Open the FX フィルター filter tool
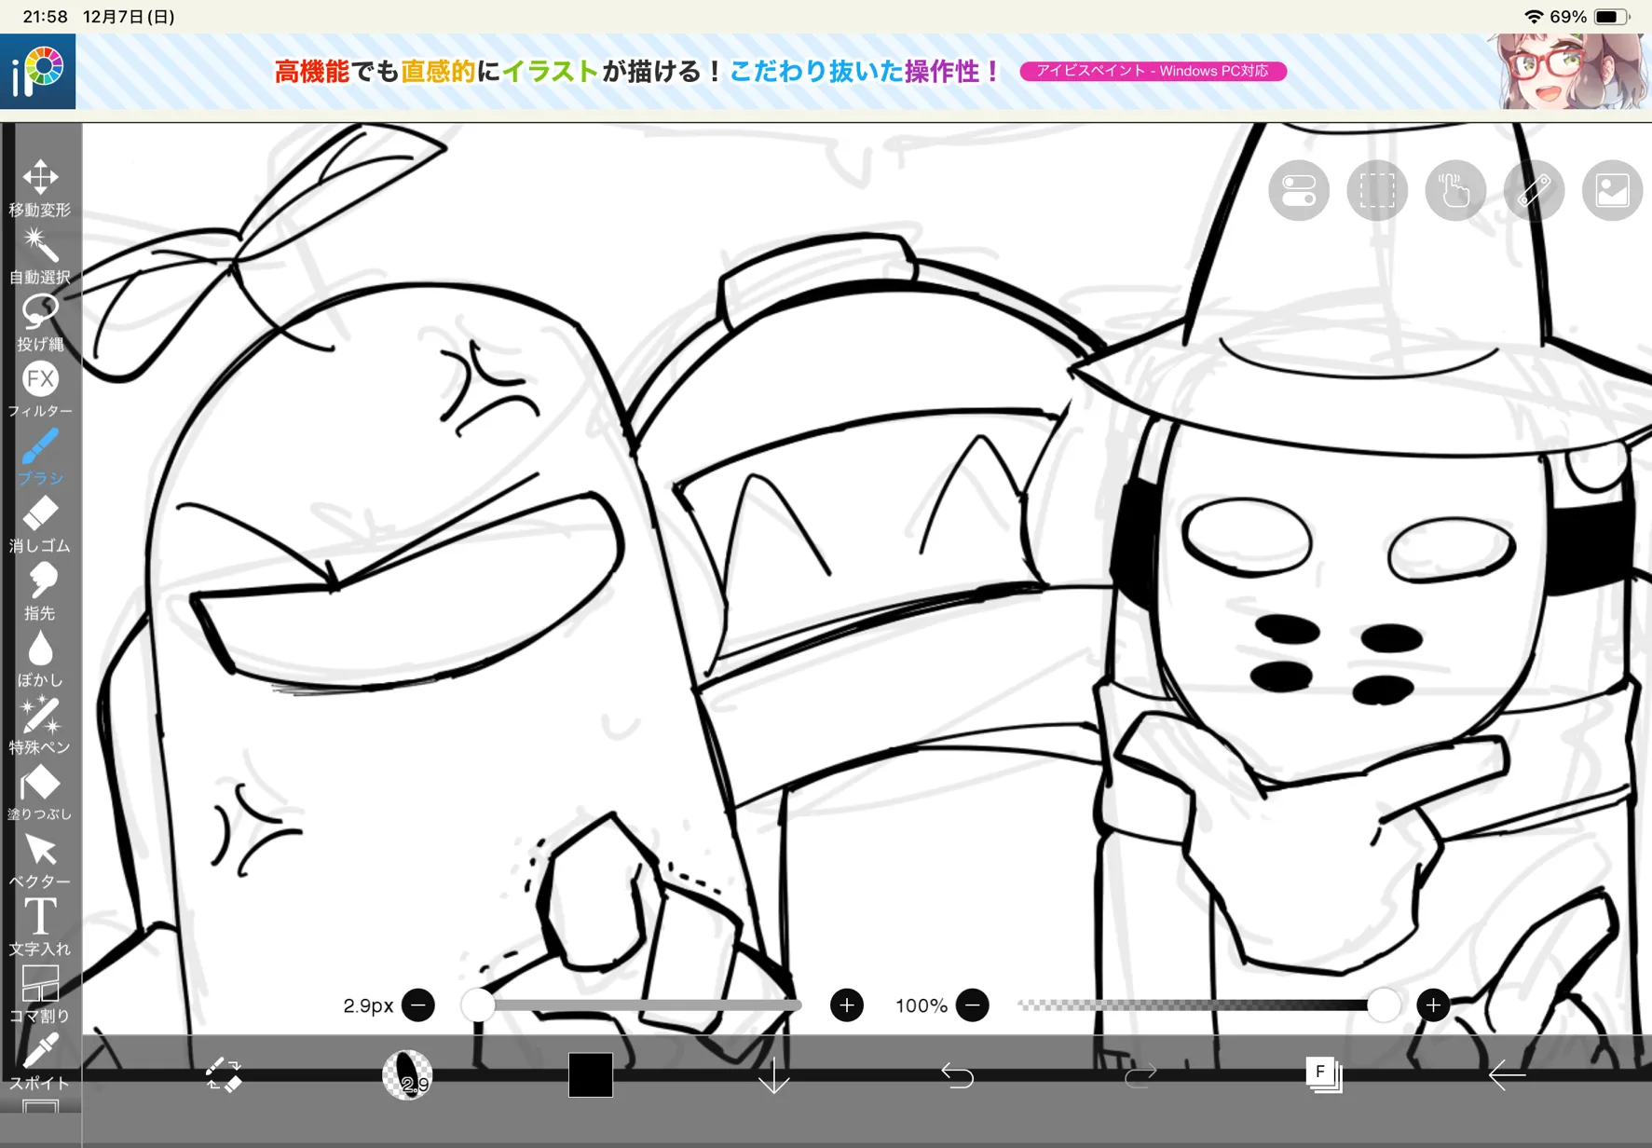The image size is (1652, 1148). tap(40, 389)
